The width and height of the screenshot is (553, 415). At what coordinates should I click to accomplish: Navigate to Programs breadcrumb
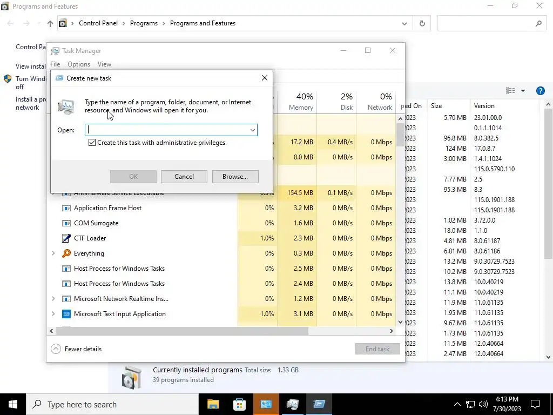tap(144, 23)
